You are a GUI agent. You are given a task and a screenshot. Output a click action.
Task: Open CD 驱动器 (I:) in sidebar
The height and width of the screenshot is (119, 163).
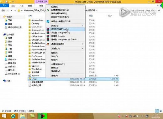14,74
